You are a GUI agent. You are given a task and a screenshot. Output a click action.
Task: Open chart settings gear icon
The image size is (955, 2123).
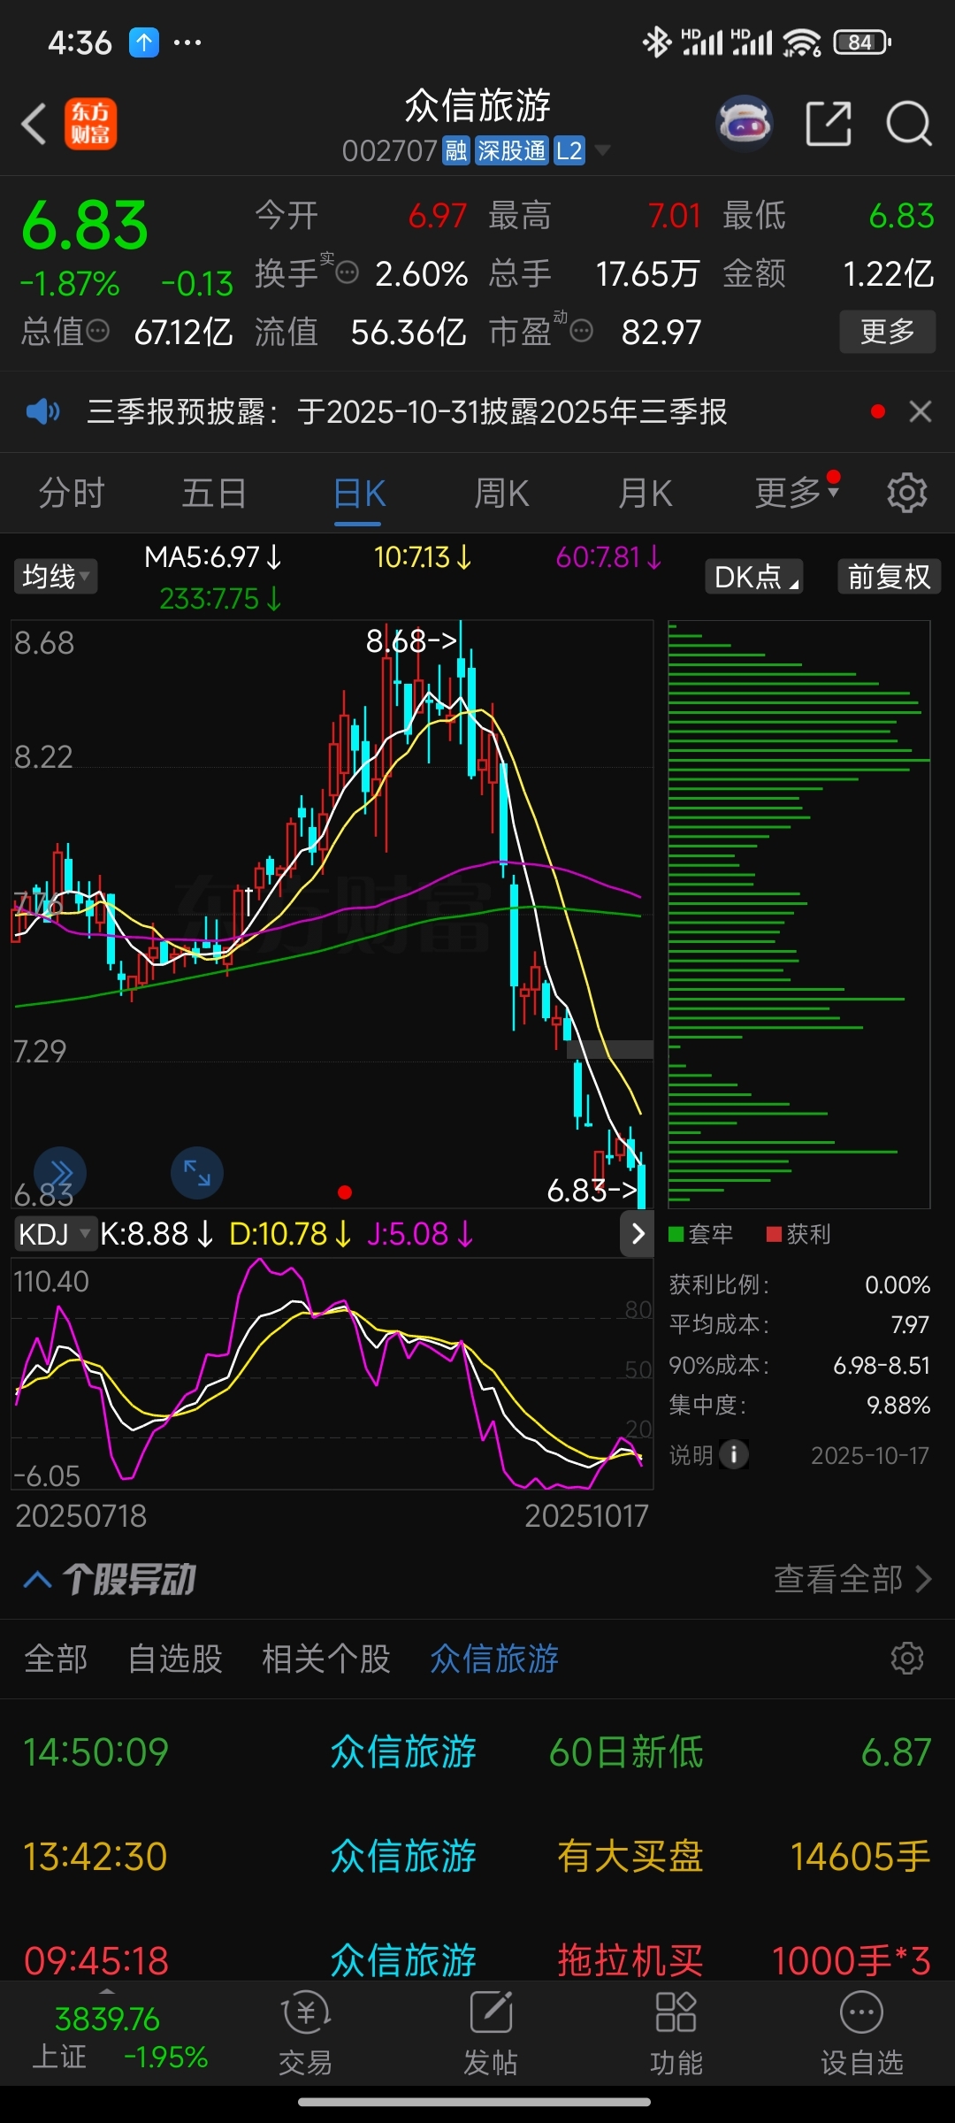(x=907, y=493)
